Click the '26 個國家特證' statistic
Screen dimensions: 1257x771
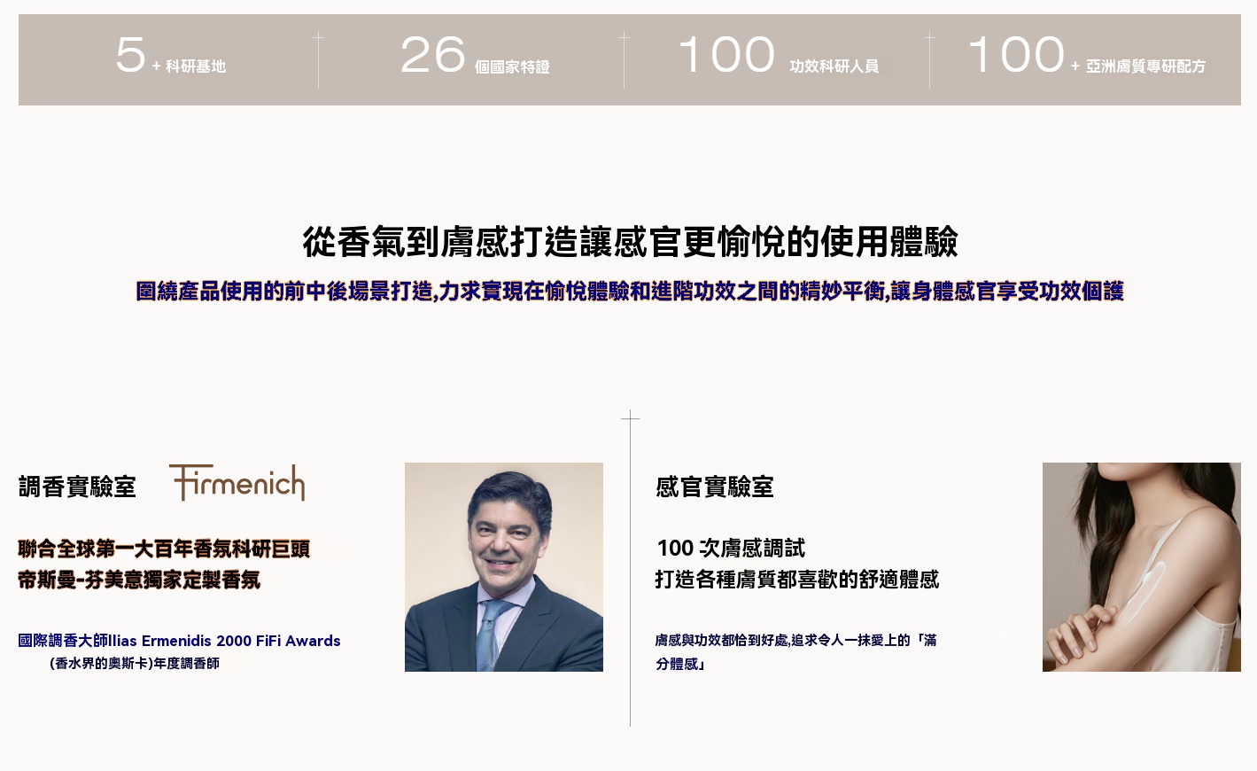tap(475, 56)
